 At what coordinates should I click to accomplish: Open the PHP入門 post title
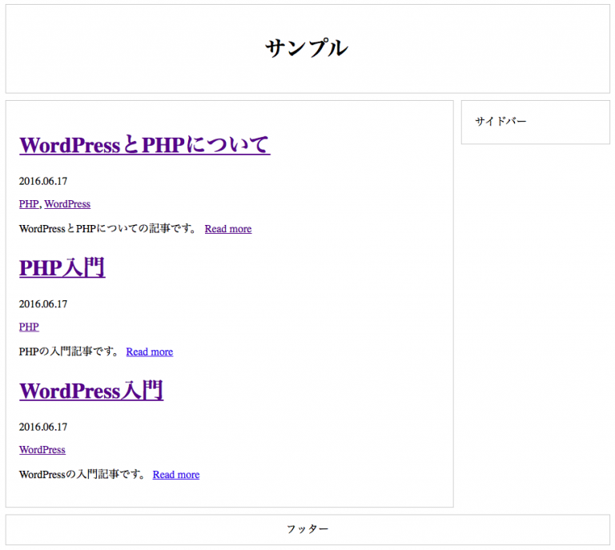pyautogui.click(x=62, y=267)
